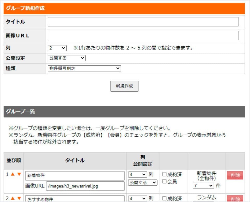250x202 pixels.
Task: Click the タイトル input in new group form
Action: click(x=143, y=22)
